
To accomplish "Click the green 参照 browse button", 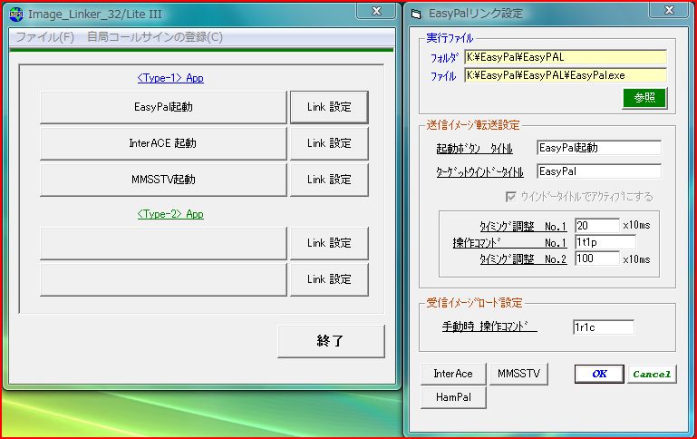I will (644, 98).
